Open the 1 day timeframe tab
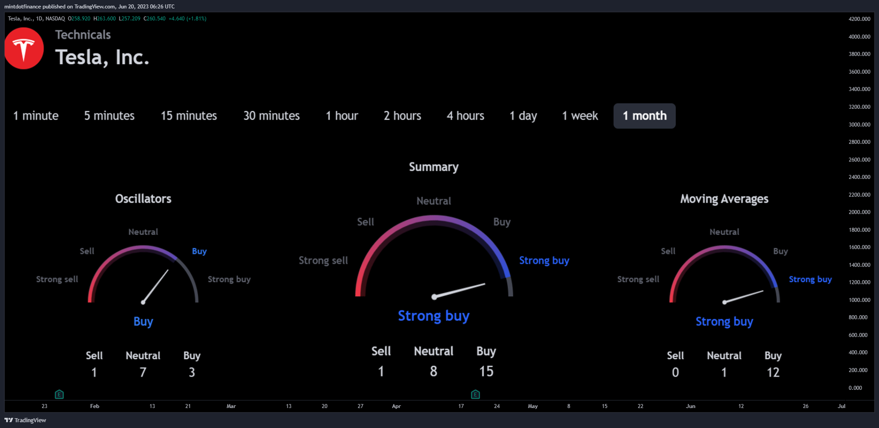This screenshot has height=428, width=879. point(523,116)
